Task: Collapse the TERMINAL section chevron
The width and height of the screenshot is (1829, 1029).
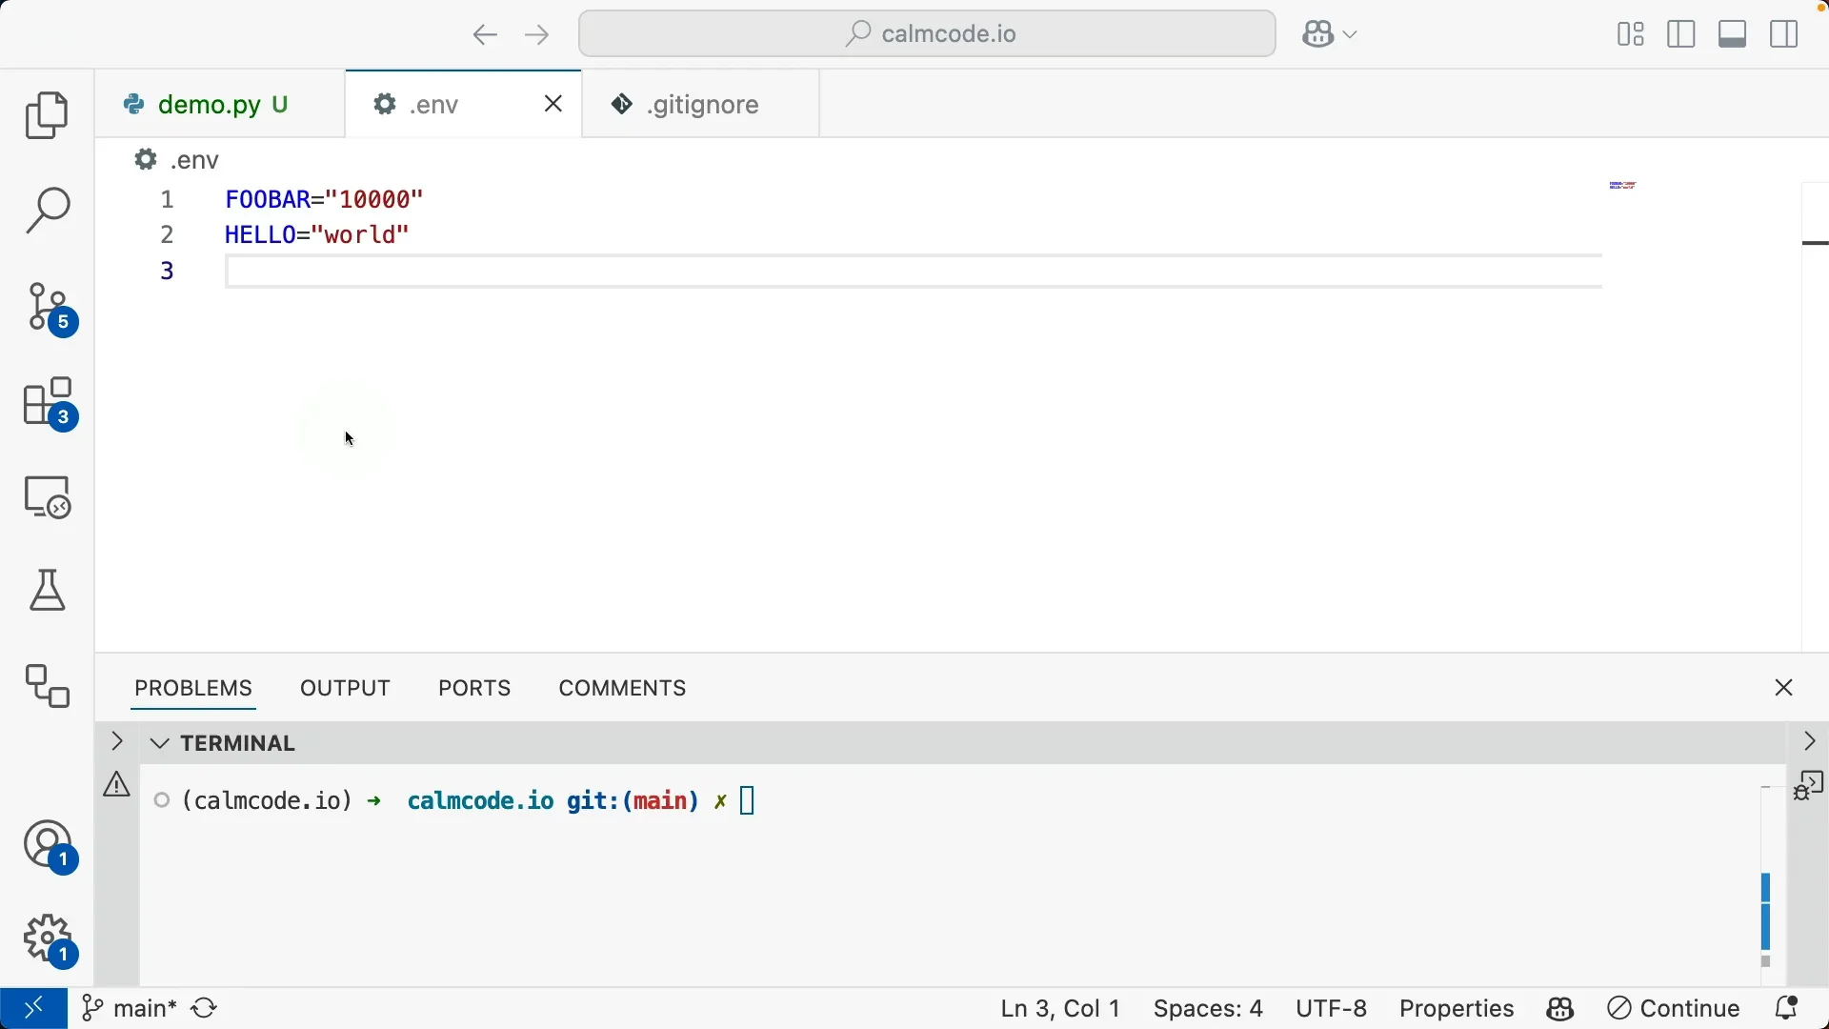Action: click(x=160, y=744)
